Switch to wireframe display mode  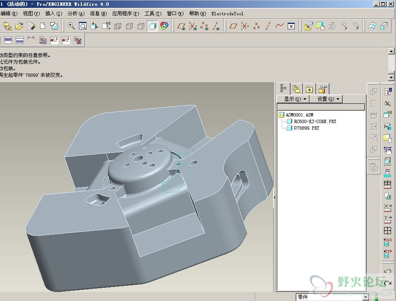point(118,26)
